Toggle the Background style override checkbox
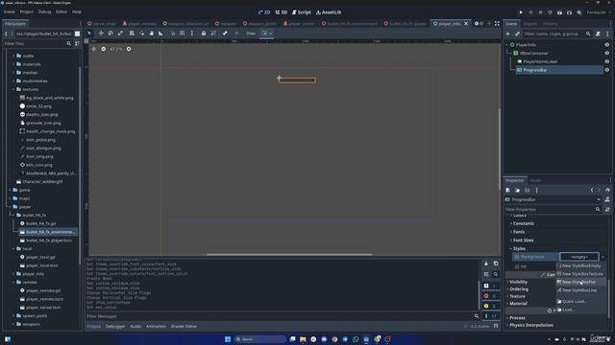 (517, 257)
